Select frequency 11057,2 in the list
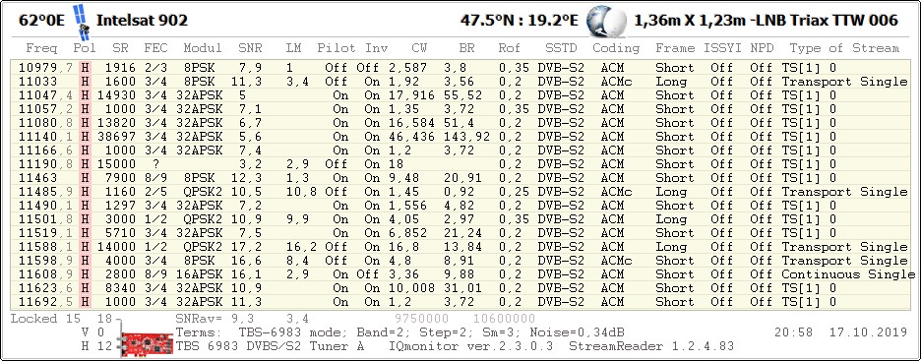This screenshot has height=361, width=921. 461,109
